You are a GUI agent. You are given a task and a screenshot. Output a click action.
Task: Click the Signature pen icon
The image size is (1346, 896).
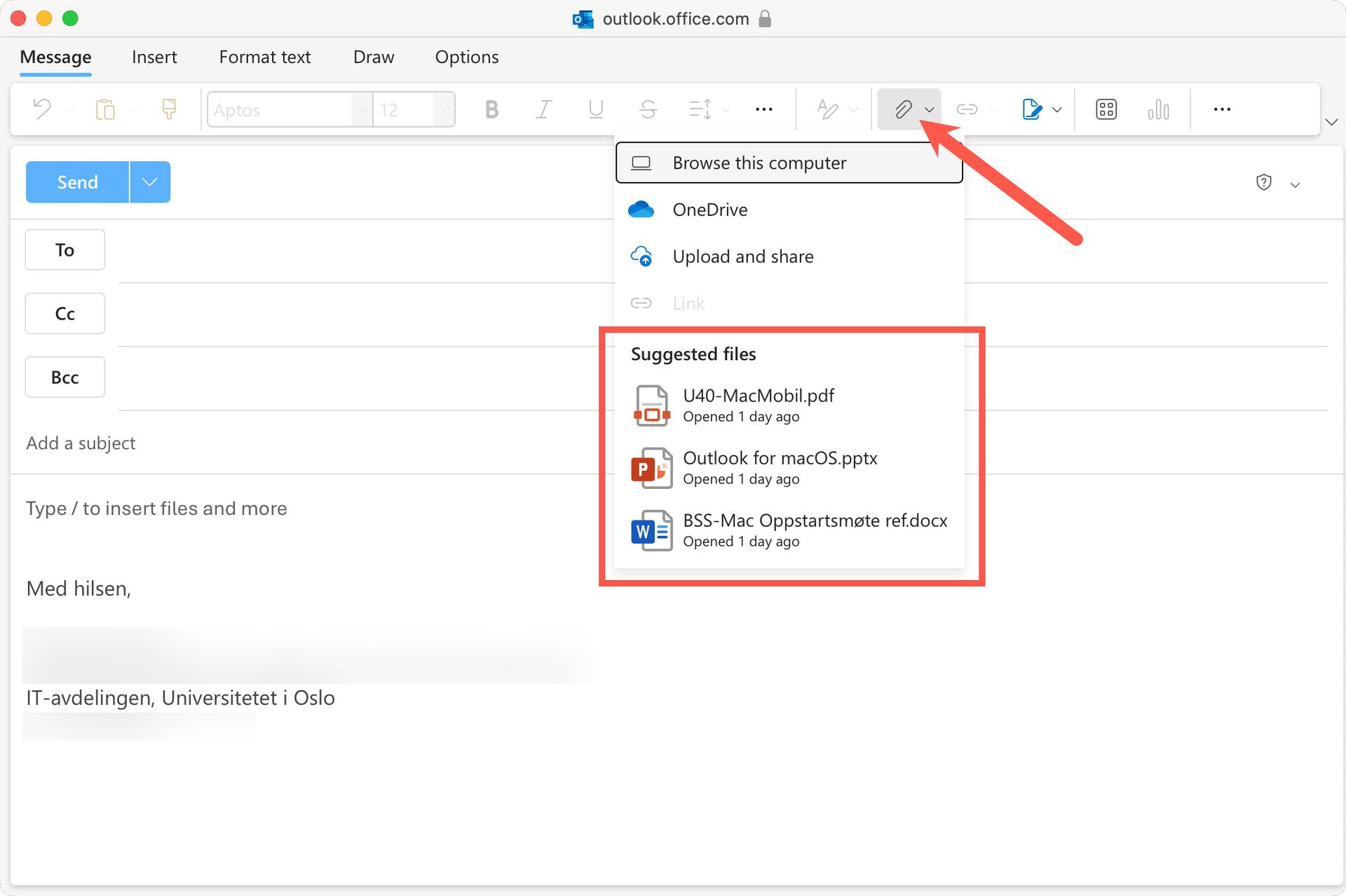coord(1032,109)
